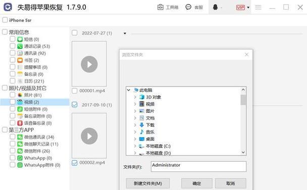Select 备忘录附件 (0) in the sidebar

(38, 116)
